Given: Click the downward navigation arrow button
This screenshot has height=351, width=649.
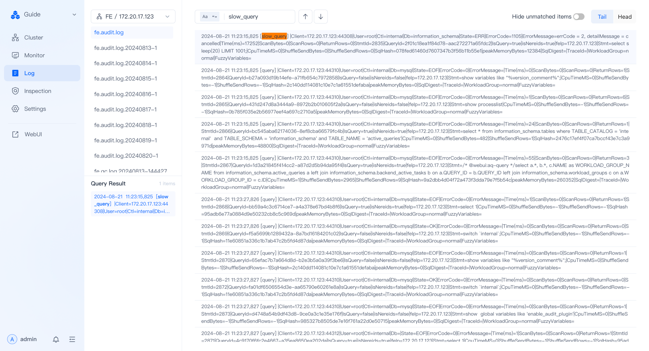Looking at the screenshot, I should point(321,16).
